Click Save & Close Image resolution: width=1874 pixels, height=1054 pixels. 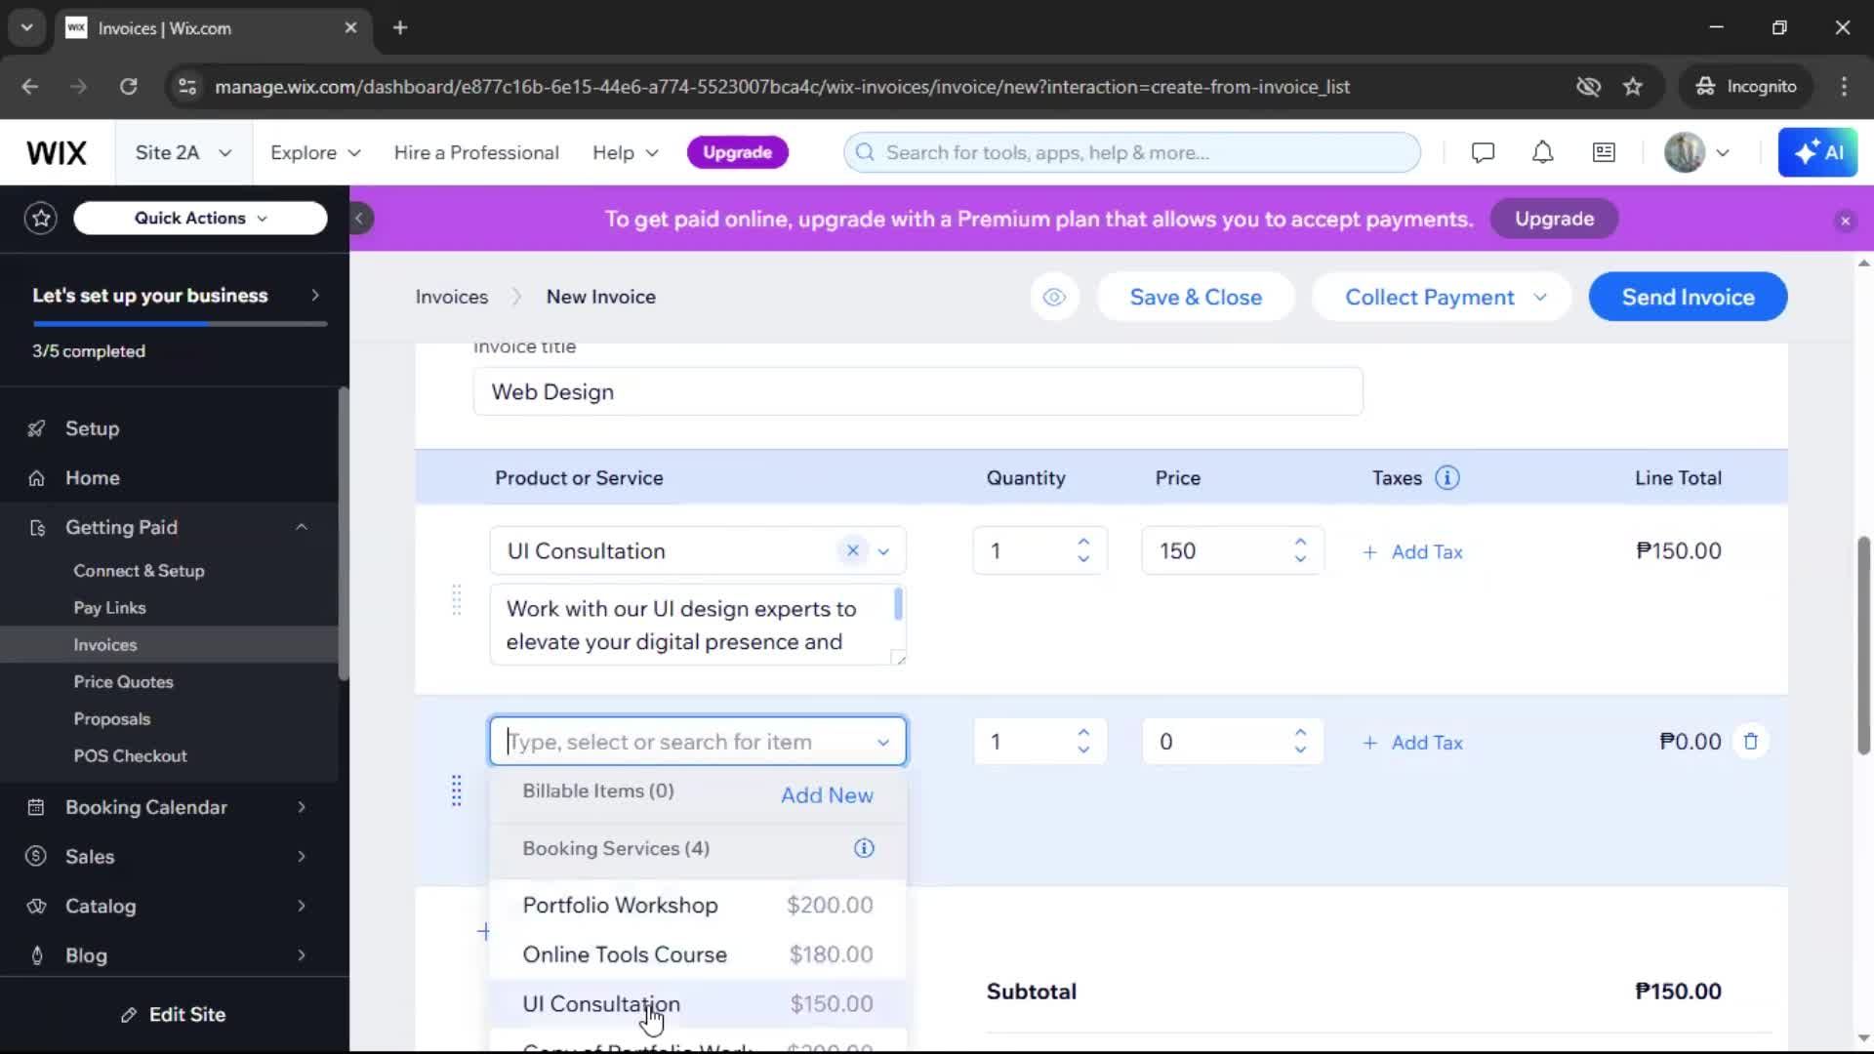[1196, 297]
